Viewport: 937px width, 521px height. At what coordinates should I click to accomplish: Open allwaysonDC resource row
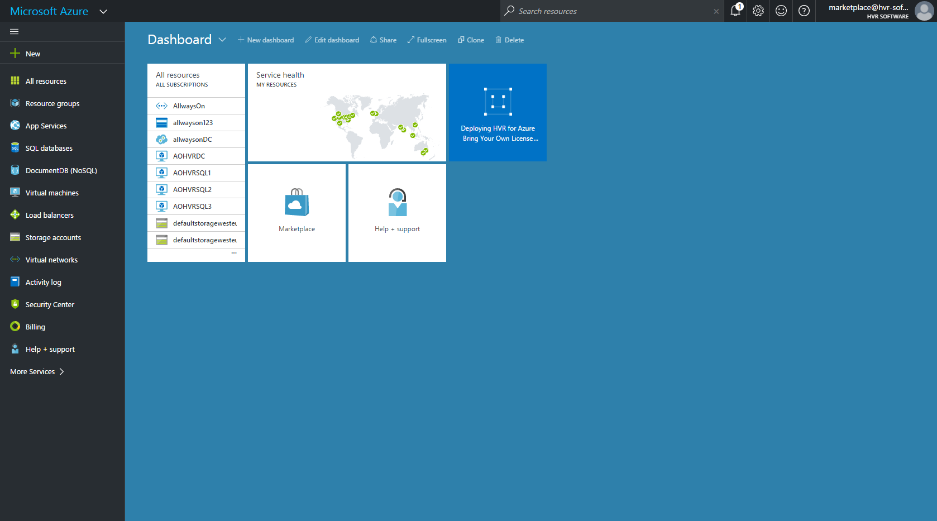click(196, 140)
